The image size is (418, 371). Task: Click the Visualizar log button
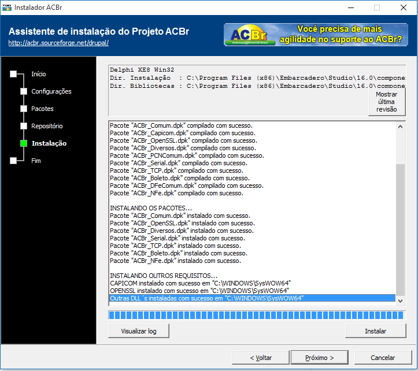pos(139,331)
